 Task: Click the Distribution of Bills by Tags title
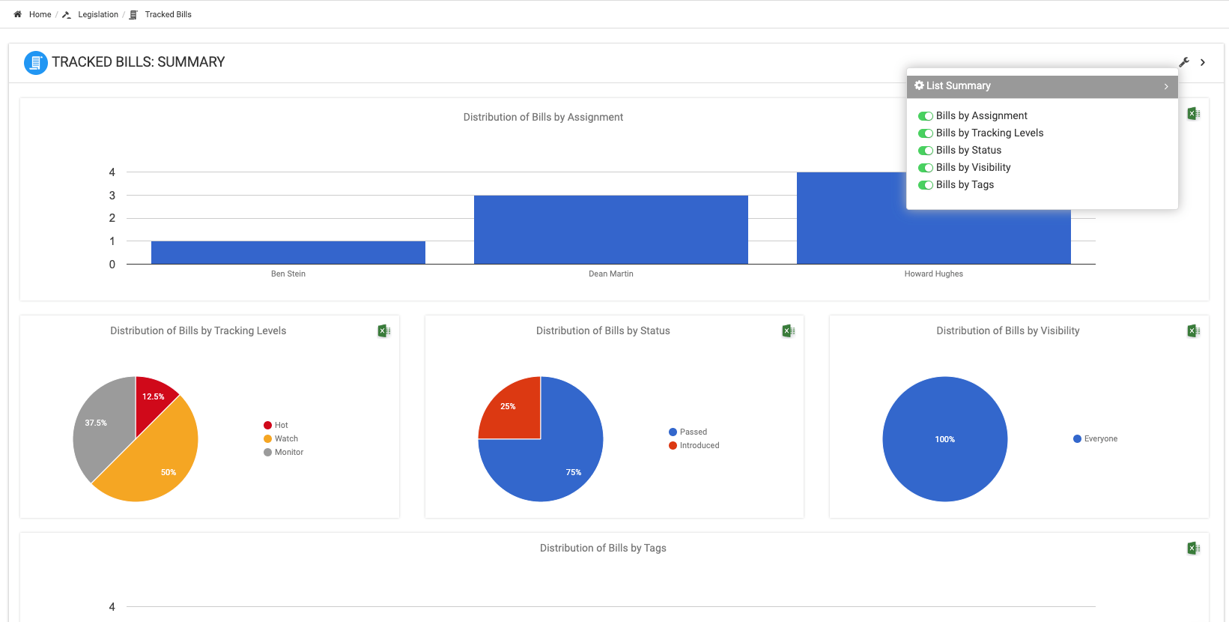click(x=603, y=548)
